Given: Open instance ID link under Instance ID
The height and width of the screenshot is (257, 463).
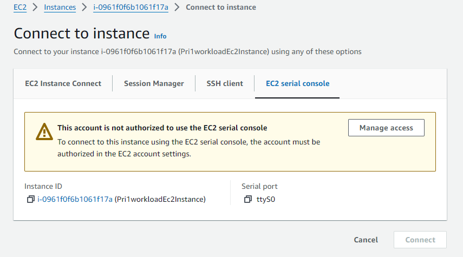Looking at the screenshot, I should [x=75, y=200].
